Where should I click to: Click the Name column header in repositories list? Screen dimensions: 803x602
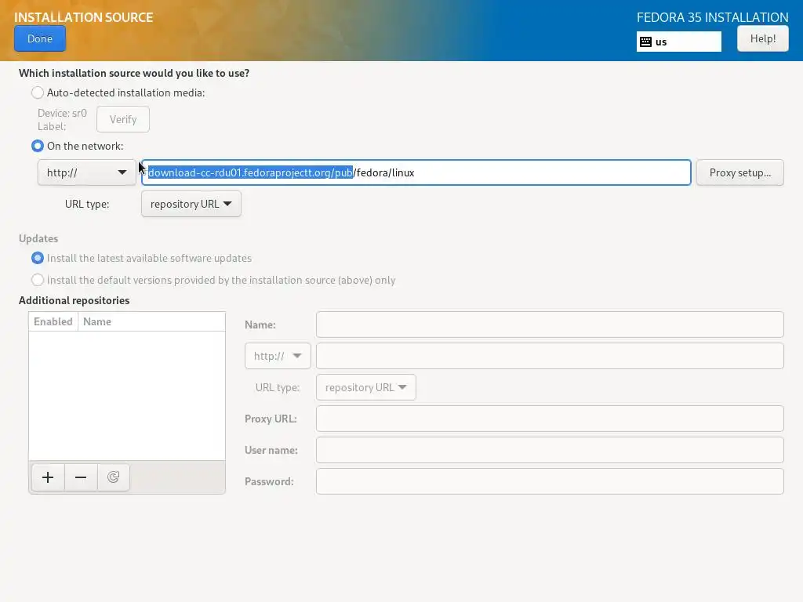pos(151,321)
